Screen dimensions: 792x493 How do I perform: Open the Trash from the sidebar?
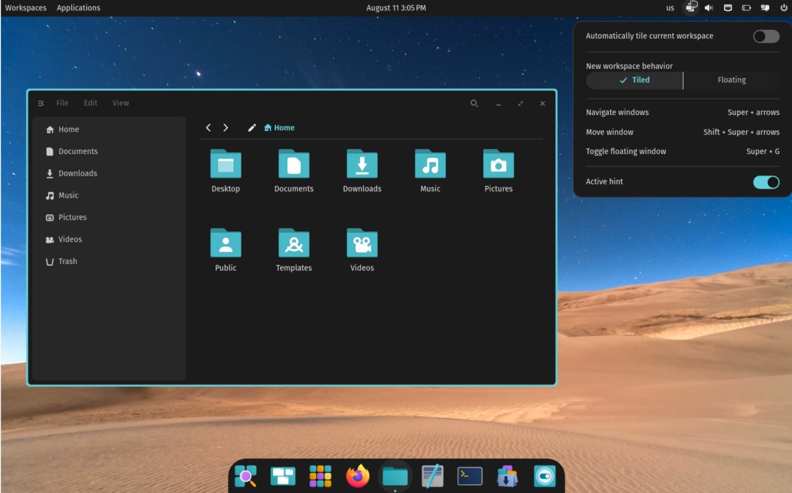click(x=67, y=261)
